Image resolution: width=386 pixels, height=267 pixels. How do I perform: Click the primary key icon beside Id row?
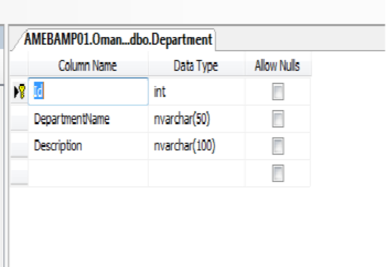click(x=22, y=92)
